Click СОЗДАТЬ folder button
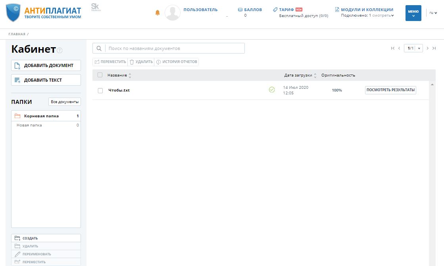The image size is (444, 266). 46,238
